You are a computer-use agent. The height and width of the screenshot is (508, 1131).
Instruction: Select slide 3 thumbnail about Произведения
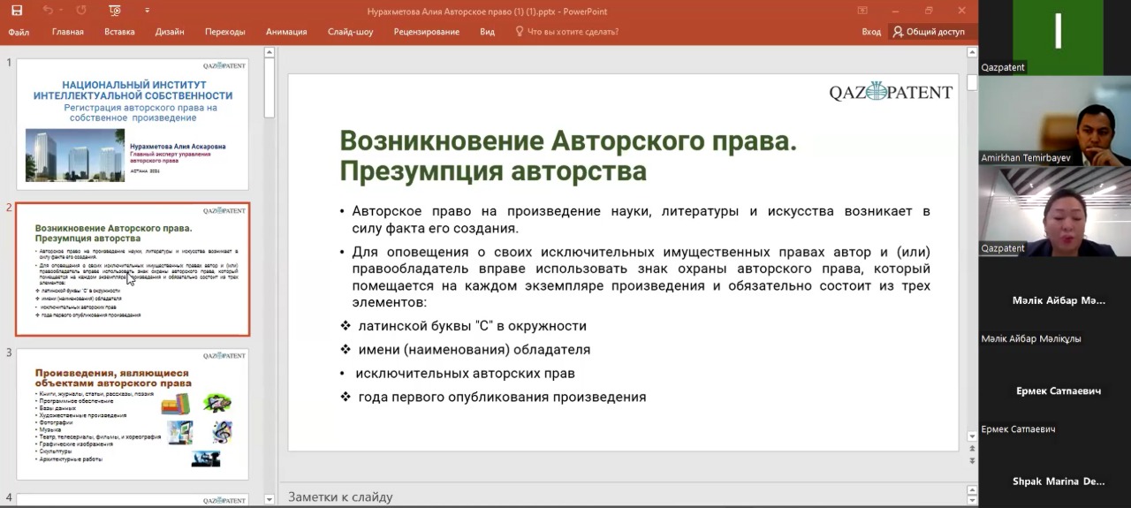[x=133, y=413]
